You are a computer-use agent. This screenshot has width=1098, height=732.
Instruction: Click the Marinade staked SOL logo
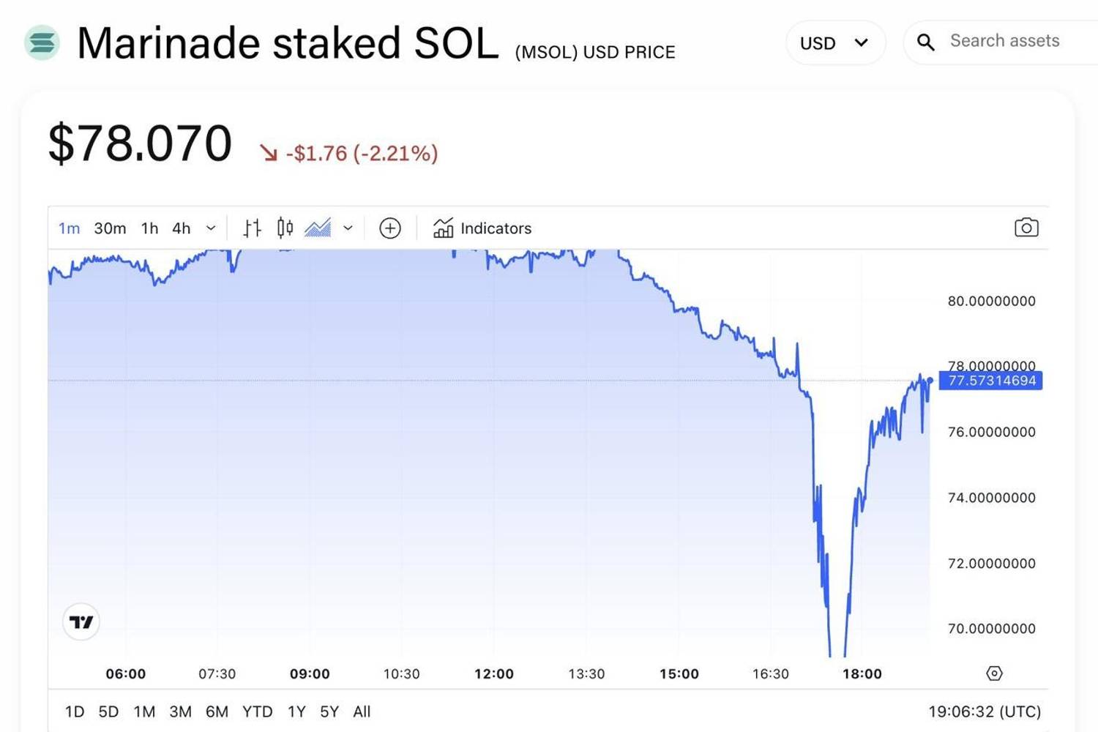click(x=42, y=43)
